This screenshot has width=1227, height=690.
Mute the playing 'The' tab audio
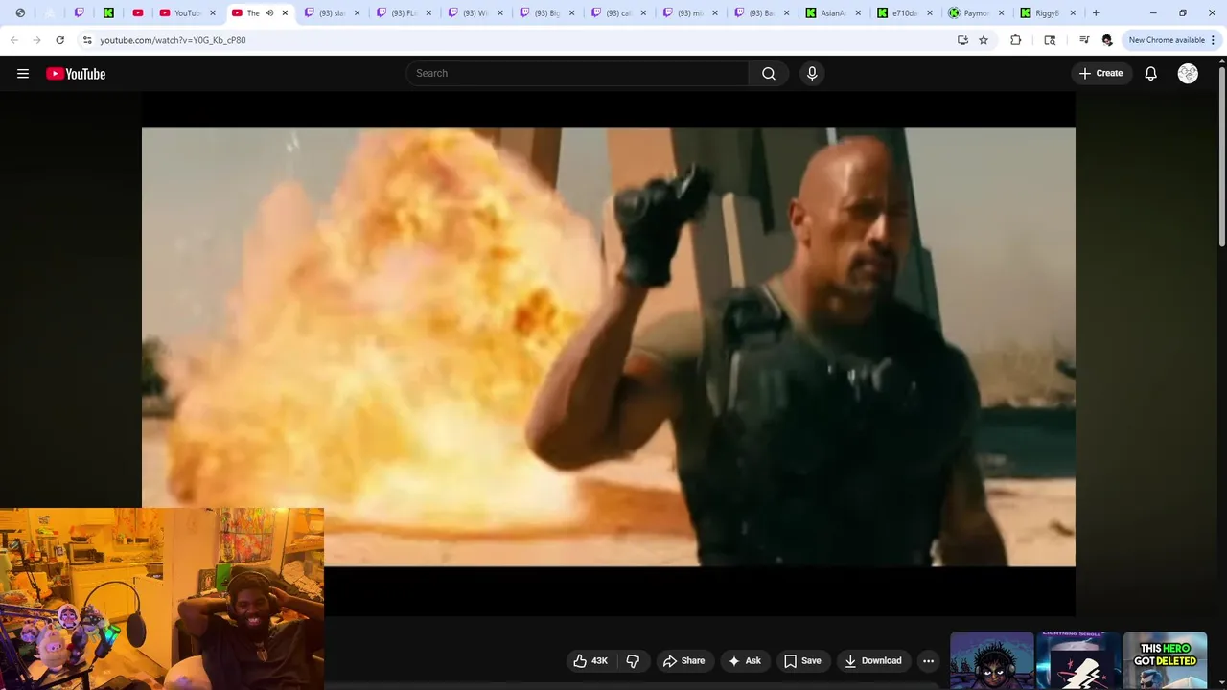(269, 13)
